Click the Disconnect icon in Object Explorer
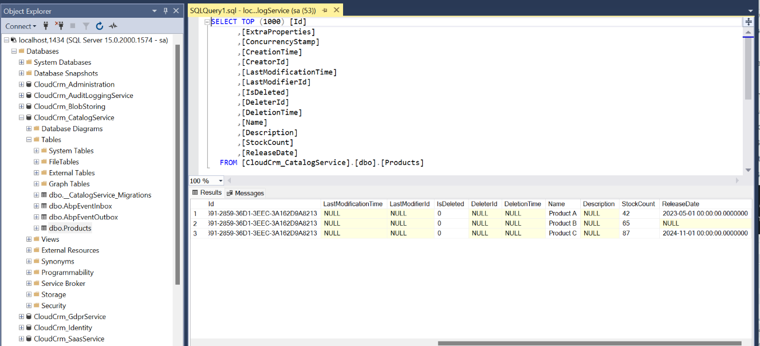This screenshot has width=760, height=346. click(x=61, y=26)
